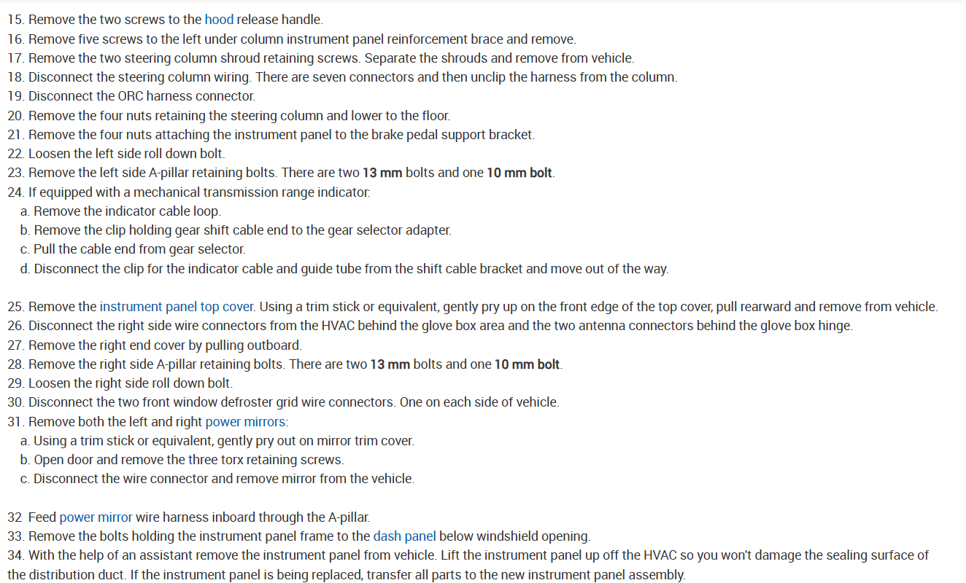Click the step 20 steering column nuts line

click(x=239, y=116)
